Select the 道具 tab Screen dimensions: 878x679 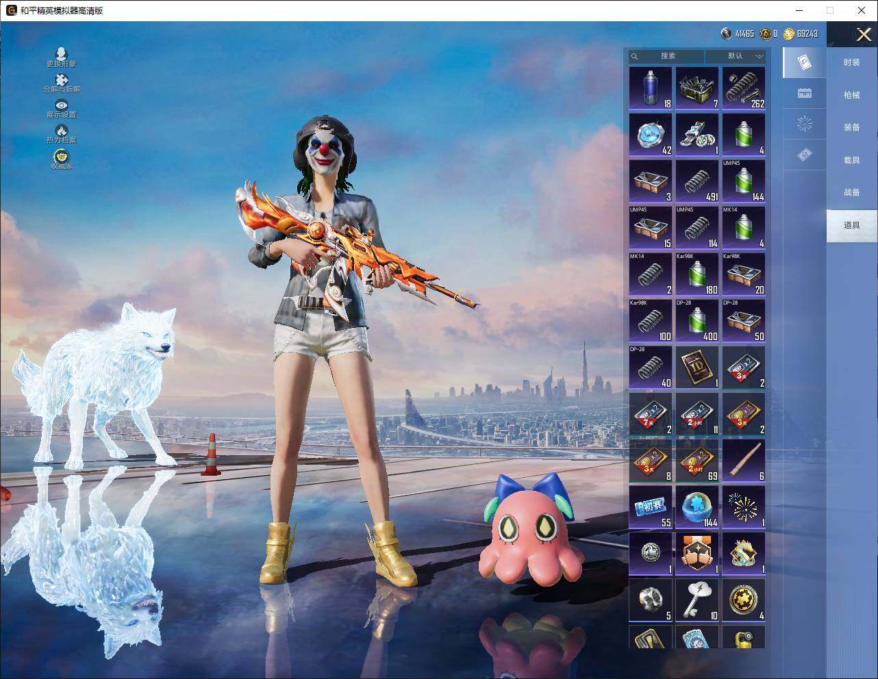[x=852, y=225]
